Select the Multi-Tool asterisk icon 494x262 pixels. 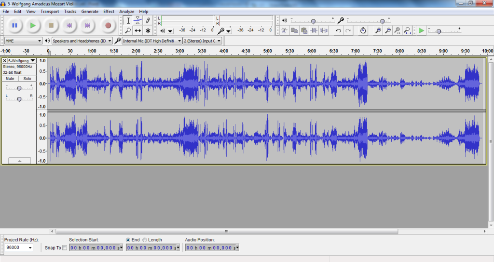[148, 30]
